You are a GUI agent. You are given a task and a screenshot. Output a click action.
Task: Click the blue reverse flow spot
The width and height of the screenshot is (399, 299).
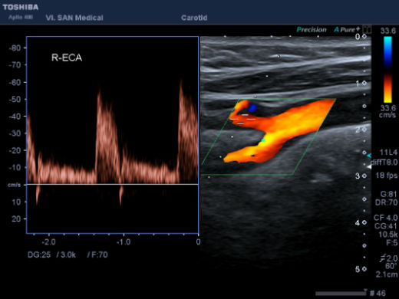252,108
